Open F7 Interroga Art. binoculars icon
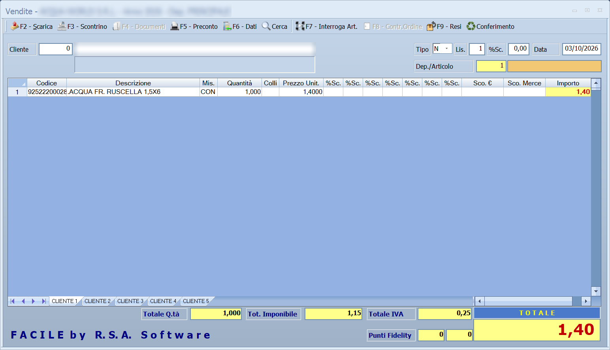Image resolution: width=610 pixels, height=350 pixels. click(300, 26)
